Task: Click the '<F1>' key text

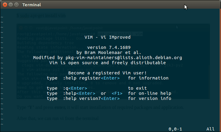Action: pyautogui.click(x=117, y=93)
